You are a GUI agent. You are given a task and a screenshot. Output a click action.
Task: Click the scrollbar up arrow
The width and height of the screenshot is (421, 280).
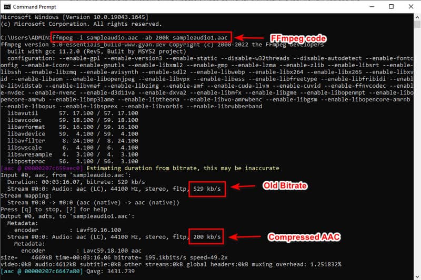click(x=417, y=17)
